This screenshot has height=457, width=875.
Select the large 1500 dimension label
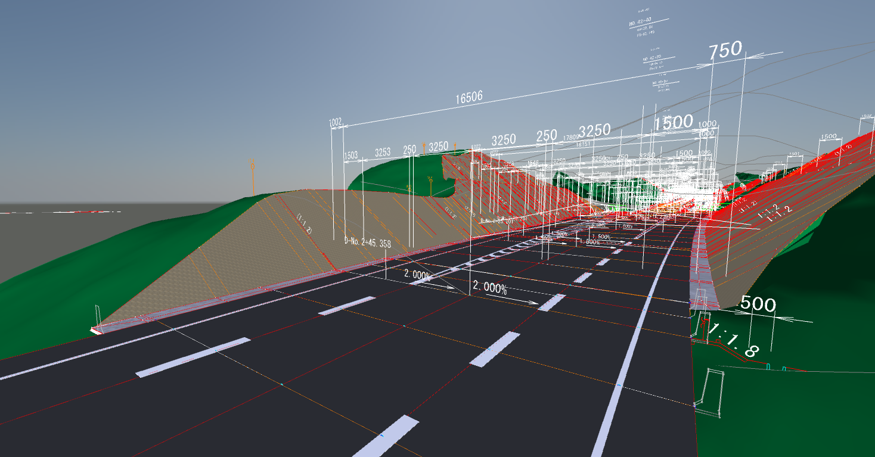click(x=674, y=123)
